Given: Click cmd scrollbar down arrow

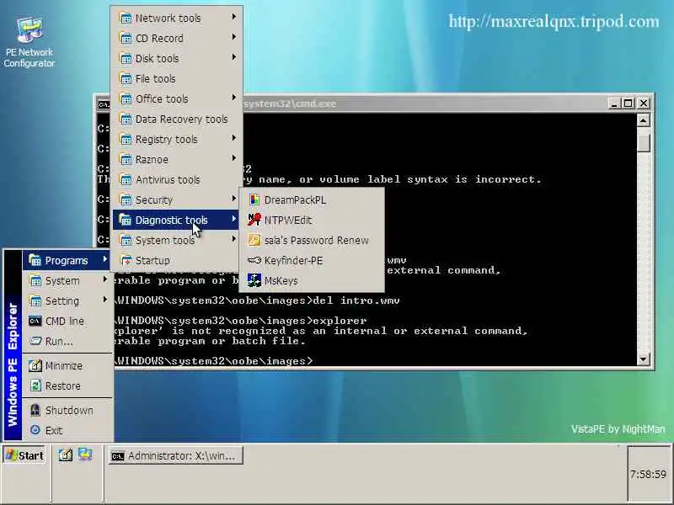Looking at the screenshot, I should (643, 359).
